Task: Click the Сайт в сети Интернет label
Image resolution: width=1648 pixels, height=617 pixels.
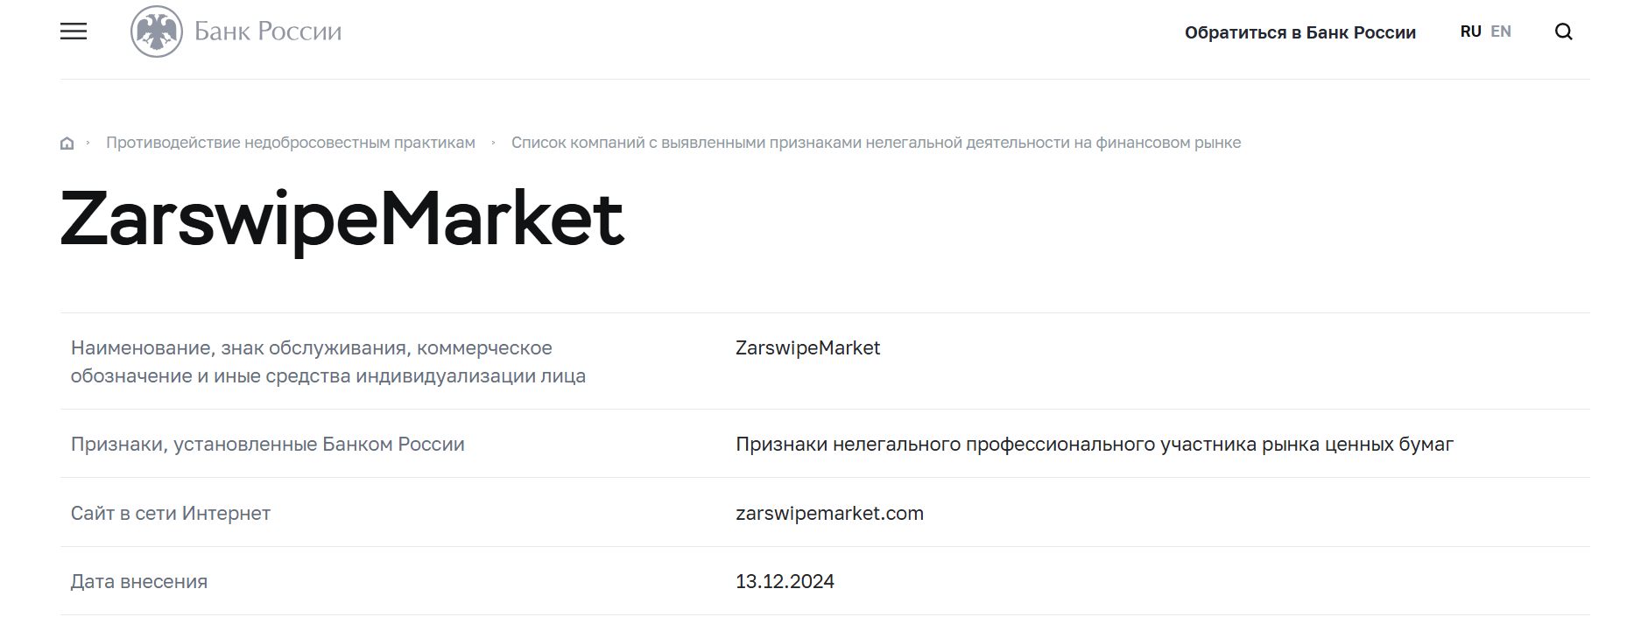Action: (x=171, y=513)
